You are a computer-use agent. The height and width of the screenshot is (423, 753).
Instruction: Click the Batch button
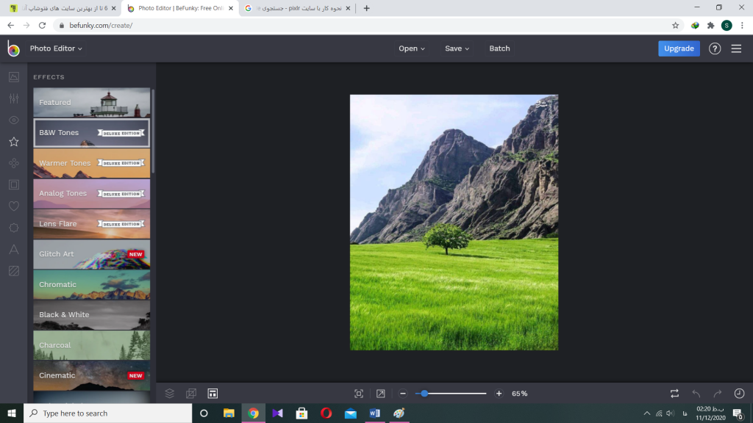(499, 48)
